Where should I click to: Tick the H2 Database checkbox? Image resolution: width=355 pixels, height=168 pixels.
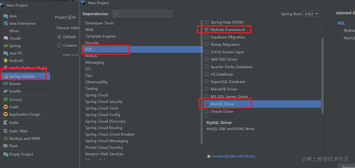click(206, 74)
